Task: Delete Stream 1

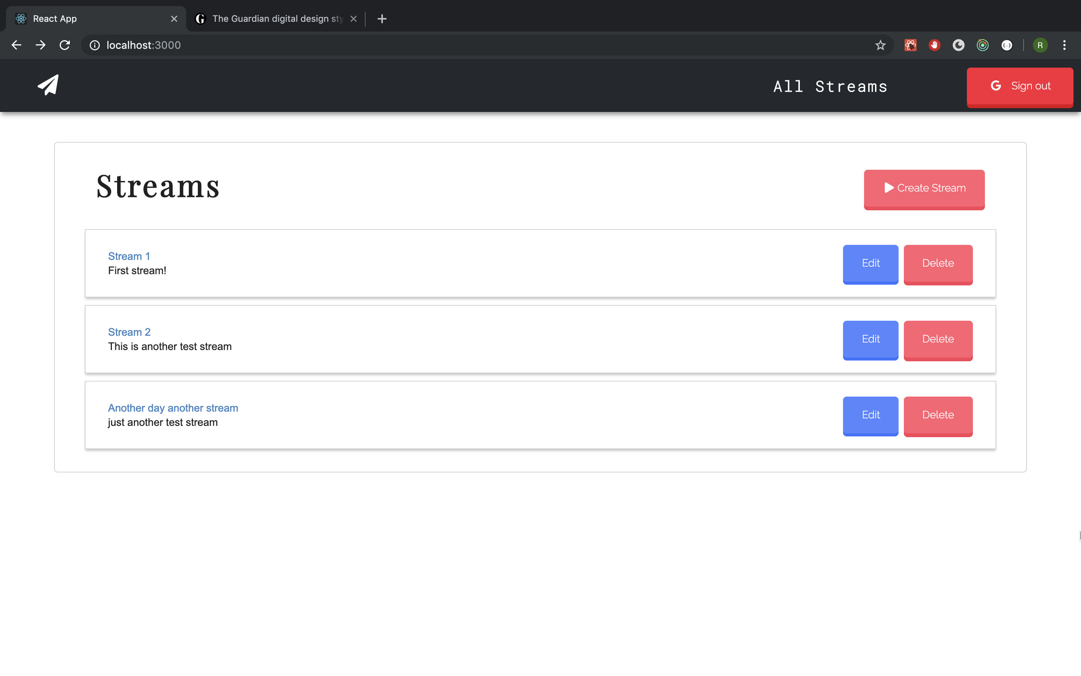Action: (x=938, y=264)
